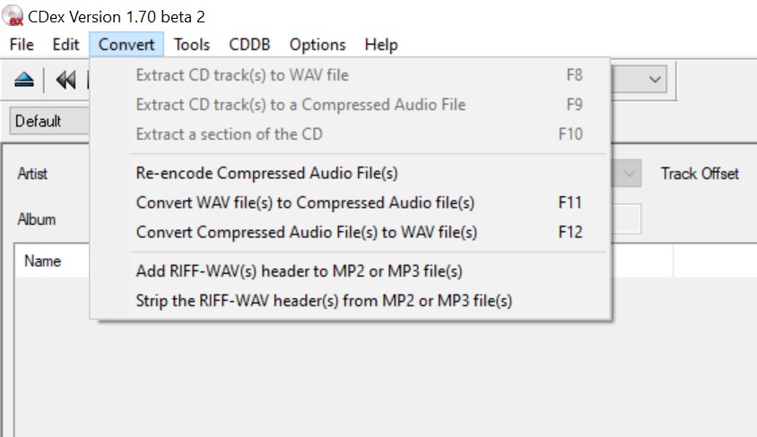
Task: Choose Convert WAV file(s) to Compressed Audio file(s)
Action: (305, 202)
